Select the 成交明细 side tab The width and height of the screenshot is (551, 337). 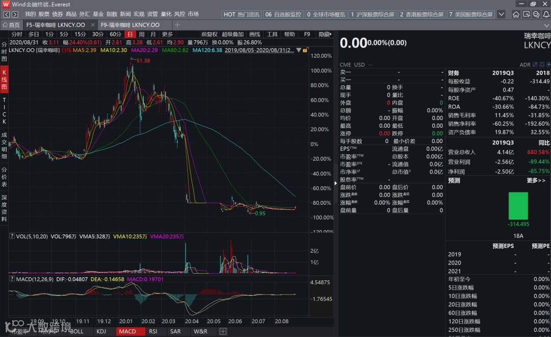click(4, 146)
